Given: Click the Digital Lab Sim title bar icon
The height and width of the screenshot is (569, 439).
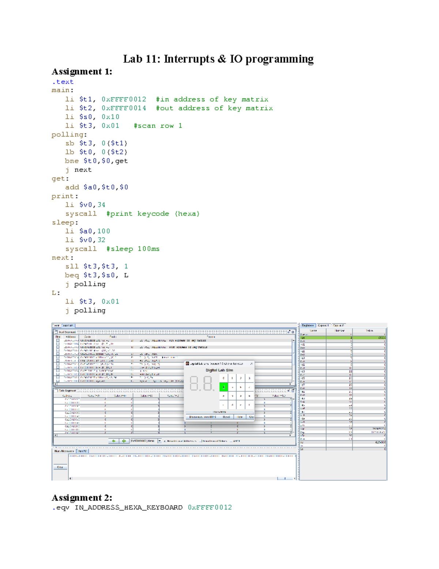Looking at the screenshot, I should click(187, 363).
